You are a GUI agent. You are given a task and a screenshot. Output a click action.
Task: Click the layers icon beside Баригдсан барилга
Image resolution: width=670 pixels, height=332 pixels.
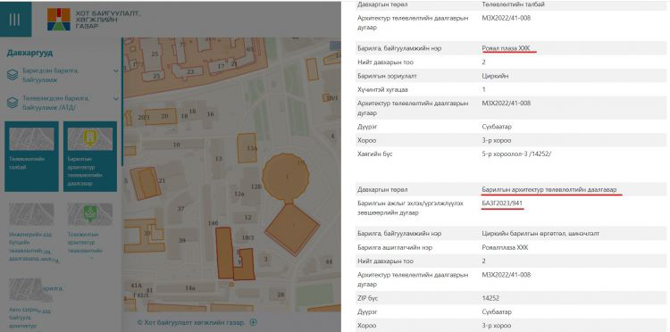(x=13, y=75)
